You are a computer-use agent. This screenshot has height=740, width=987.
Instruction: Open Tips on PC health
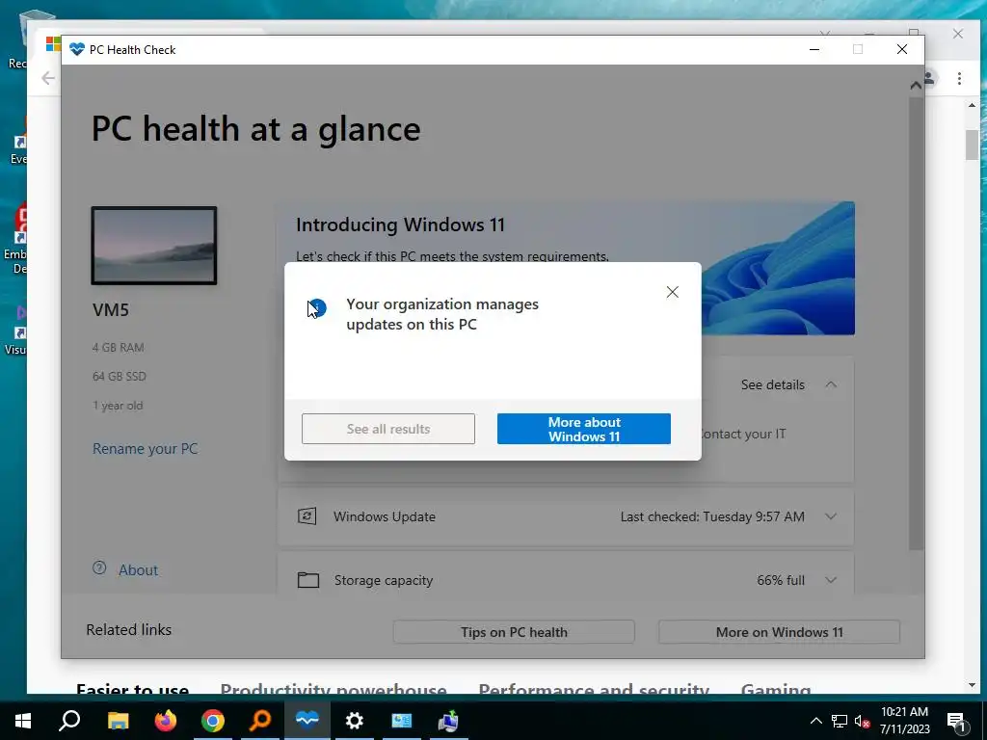click(x=514, y=632)
